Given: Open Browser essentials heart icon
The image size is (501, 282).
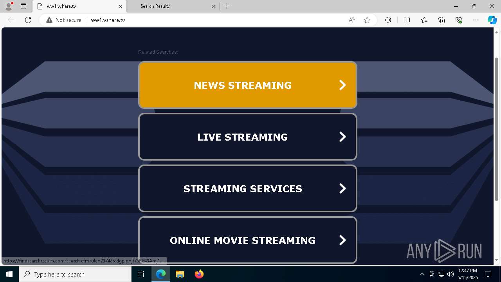Looking at the screenshot, I should (459, 20).
